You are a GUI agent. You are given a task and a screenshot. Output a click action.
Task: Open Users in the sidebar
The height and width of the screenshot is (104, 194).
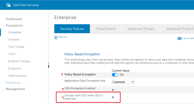[x=12, y=54]
